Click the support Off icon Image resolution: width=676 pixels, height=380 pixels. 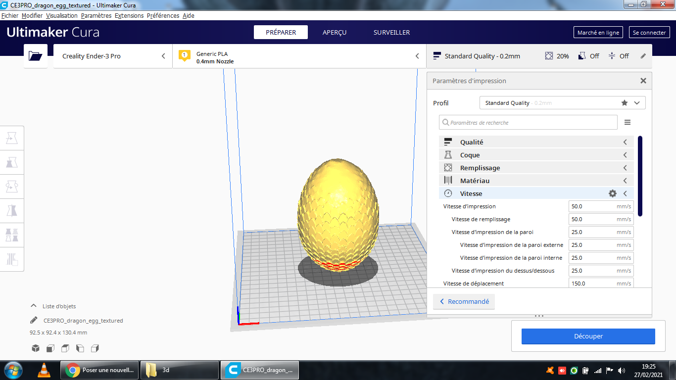point(582,56)
